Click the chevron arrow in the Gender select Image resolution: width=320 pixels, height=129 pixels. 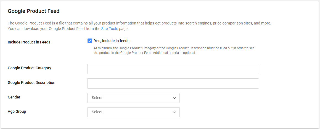point(174,98)
